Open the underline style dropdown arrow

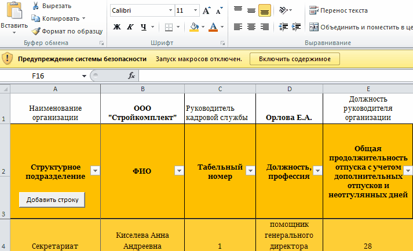152,27
